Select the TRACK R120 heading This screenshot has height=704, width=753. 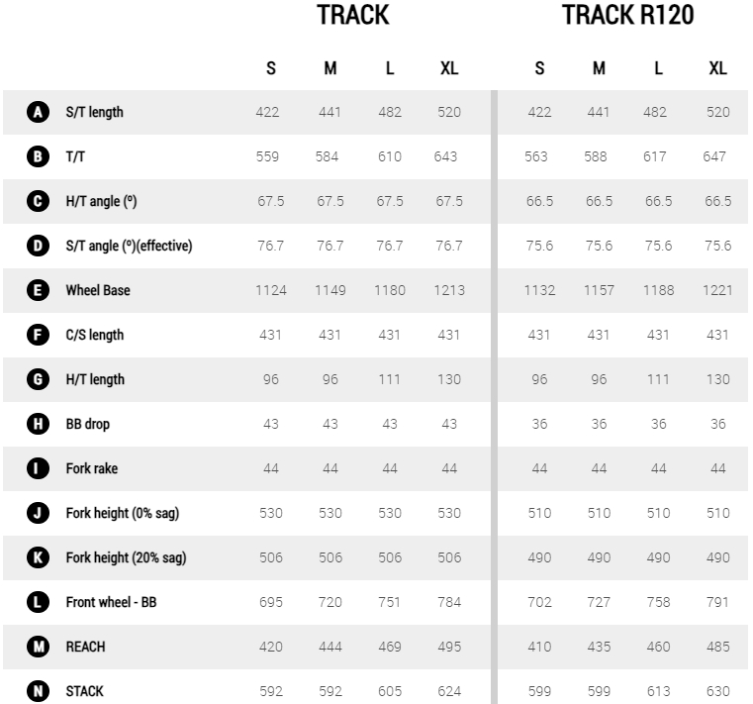[x=627, y=15]
